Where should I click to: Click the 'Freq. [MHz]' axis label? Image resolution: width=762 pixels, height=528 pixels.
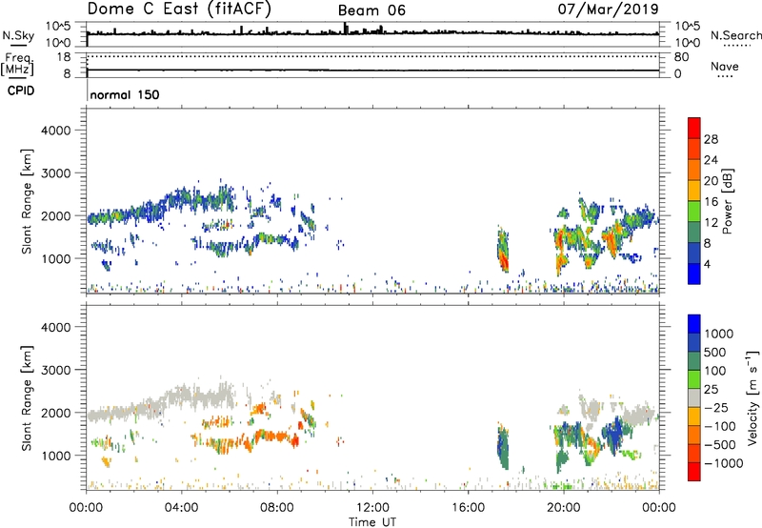click(x=18, y=64)
